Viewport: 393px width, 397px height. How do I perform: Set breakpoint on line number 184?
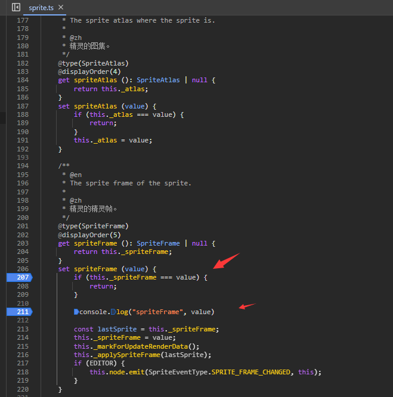(x=23, y=80)
